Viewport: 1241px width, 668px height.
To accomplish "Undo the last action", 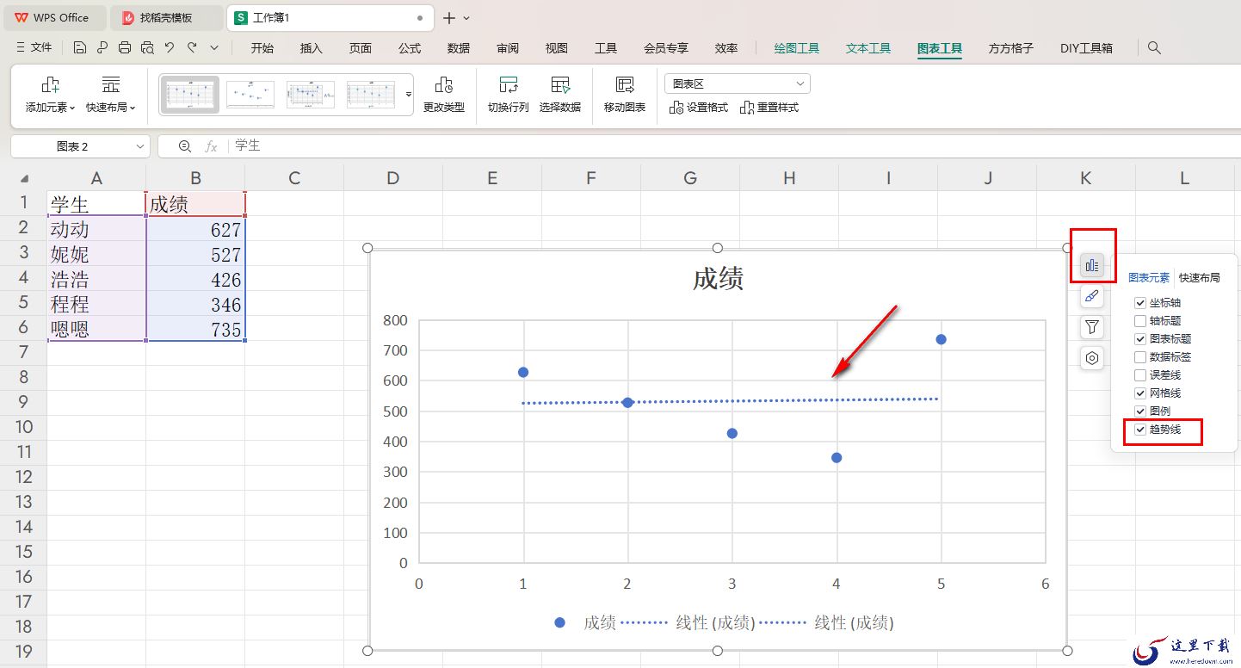I will pyautogui.click(x=170, y=48).
